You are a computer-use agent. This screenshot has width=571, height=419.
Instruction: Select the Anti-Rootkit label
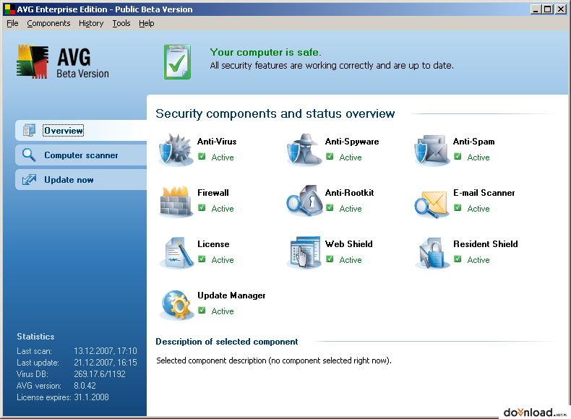tap(349, 193)
